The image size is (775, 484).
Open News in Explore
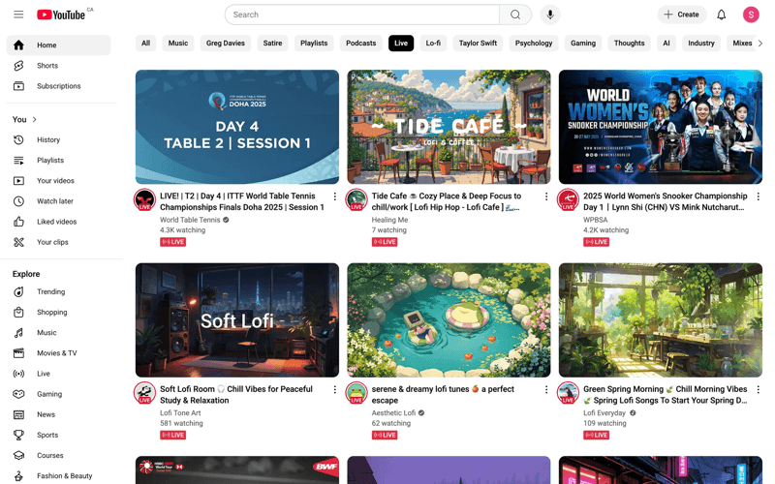click(x=59, y=414)
